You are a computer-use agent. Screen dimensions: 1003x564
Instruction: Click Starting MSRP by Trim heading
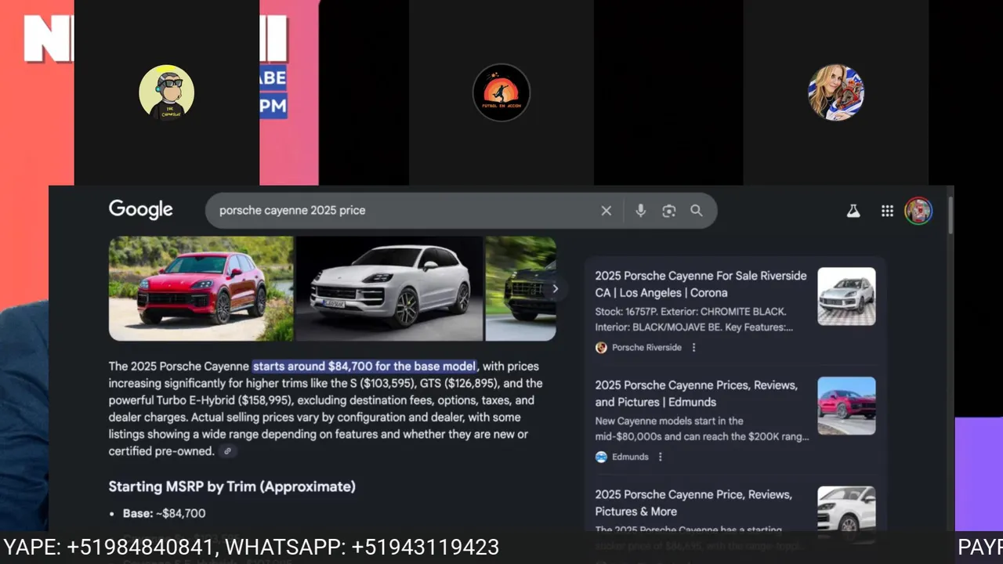click(232, 486)
